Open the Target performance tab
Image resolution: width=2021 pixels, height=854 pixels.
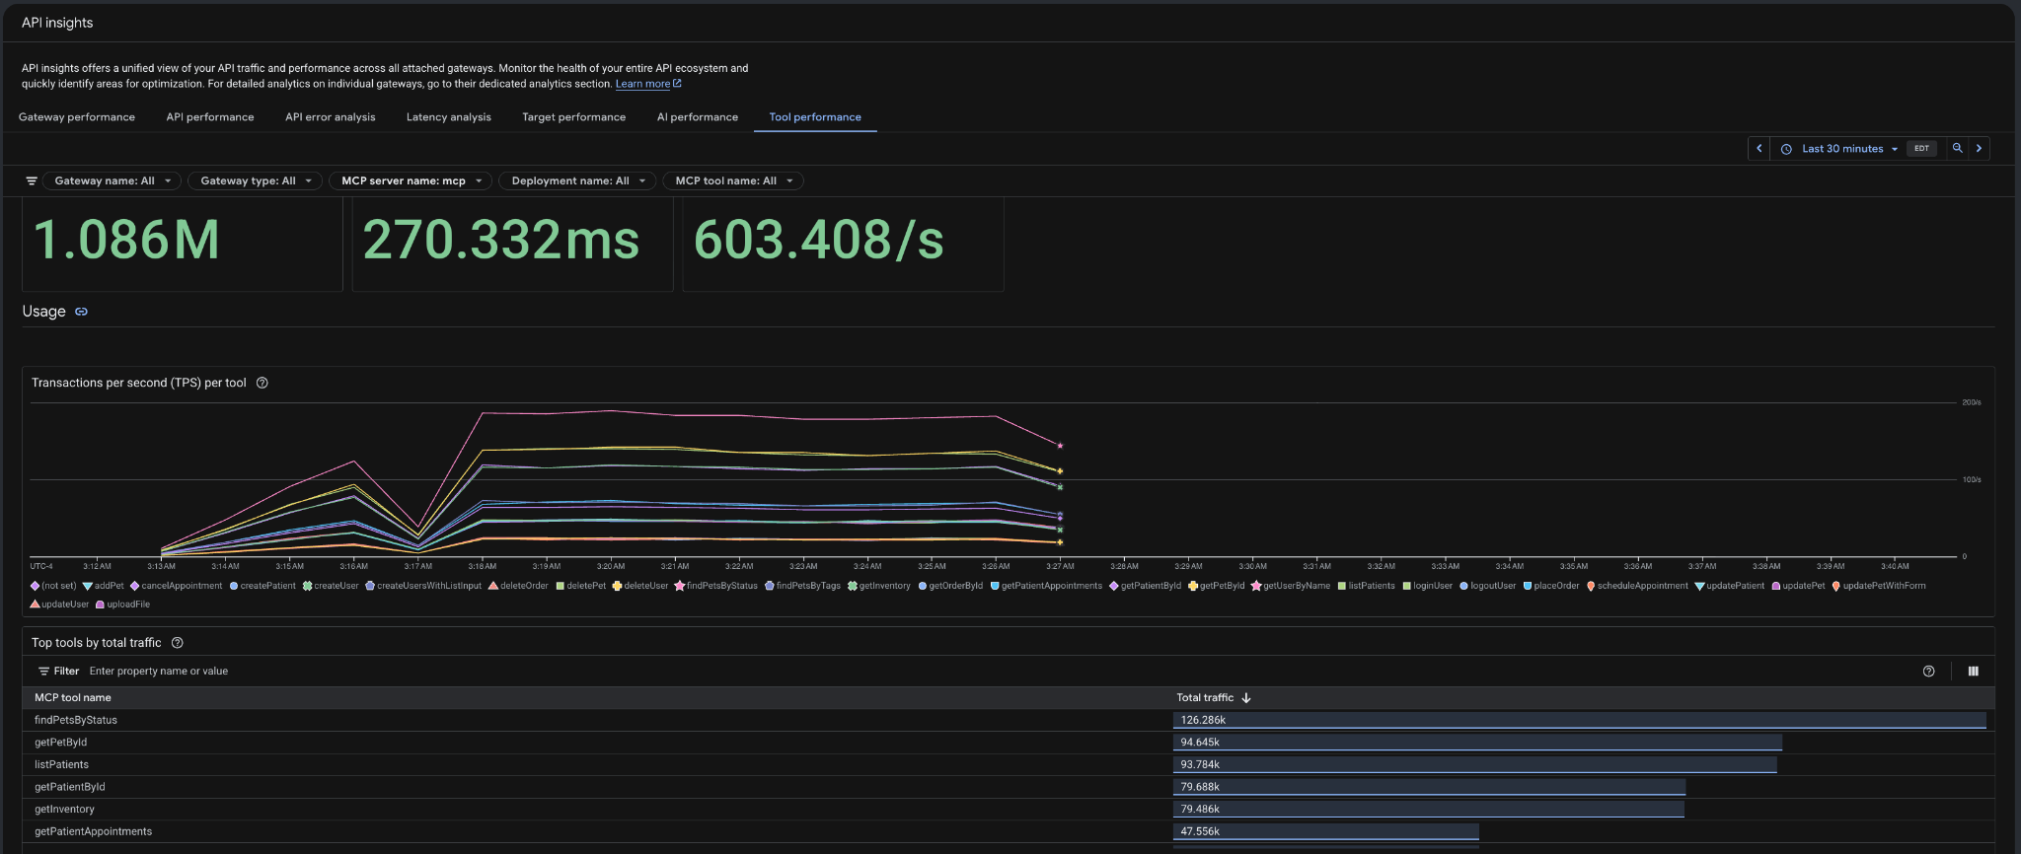(574, 117)
